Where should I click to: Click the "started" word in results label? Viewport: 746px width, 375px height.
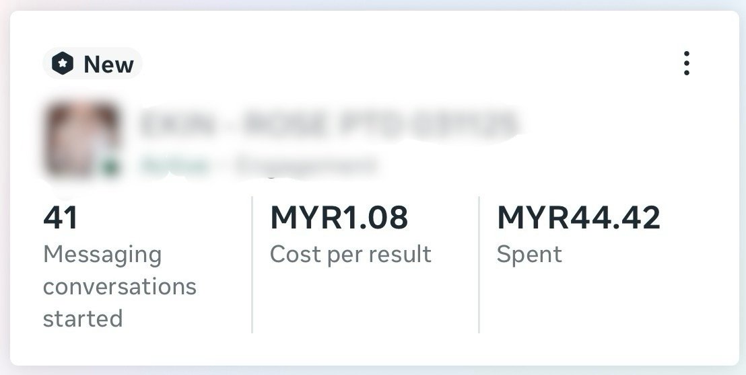pyautogui.click(x=83, y=318)
